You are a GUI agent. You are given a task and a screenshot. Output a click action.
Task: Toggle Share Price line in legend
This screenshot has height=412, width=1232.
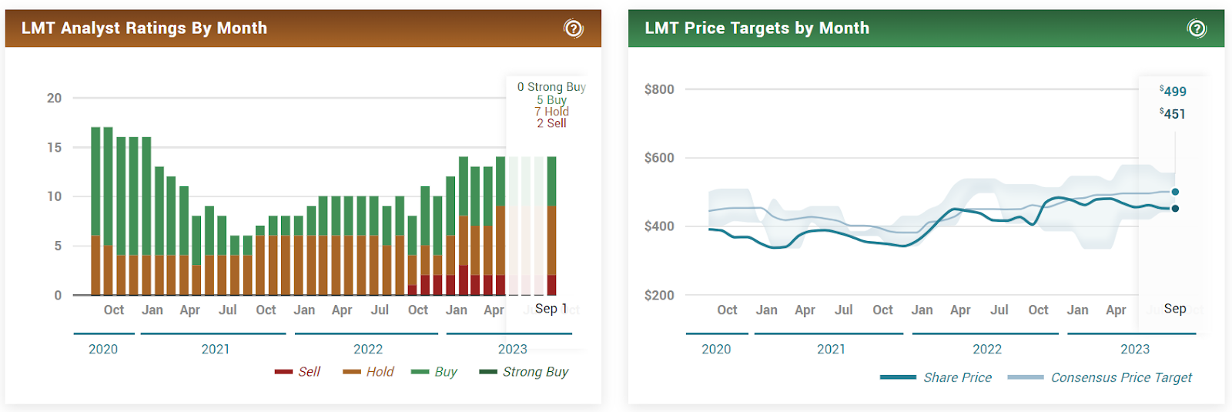pos(936,377)
